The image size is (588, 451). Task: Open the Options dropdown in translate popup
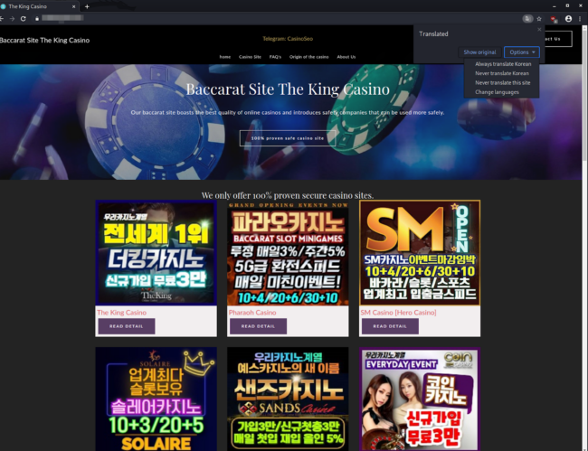tap(522, 52)
